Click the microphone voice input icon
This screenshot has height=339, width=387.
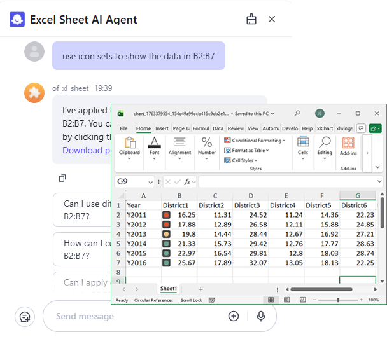click(x=261, y=316)
